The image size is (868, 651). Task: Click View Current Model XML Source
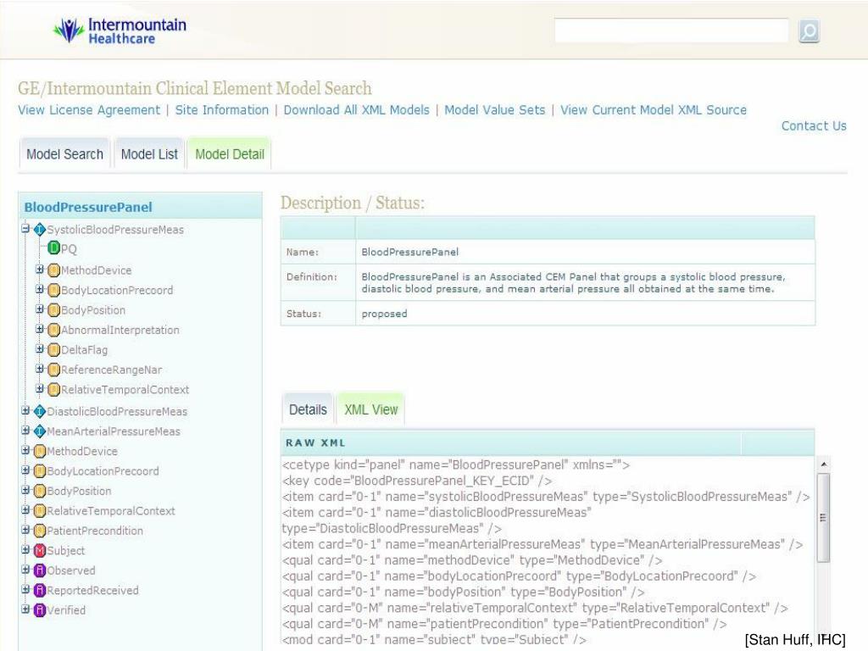(x=654, y=110)
